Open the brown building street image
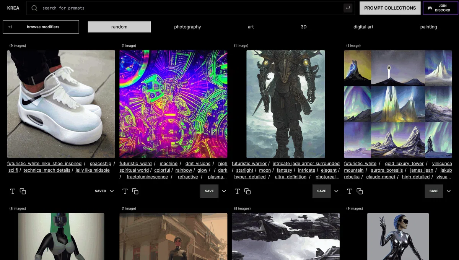 pos(173,236)
